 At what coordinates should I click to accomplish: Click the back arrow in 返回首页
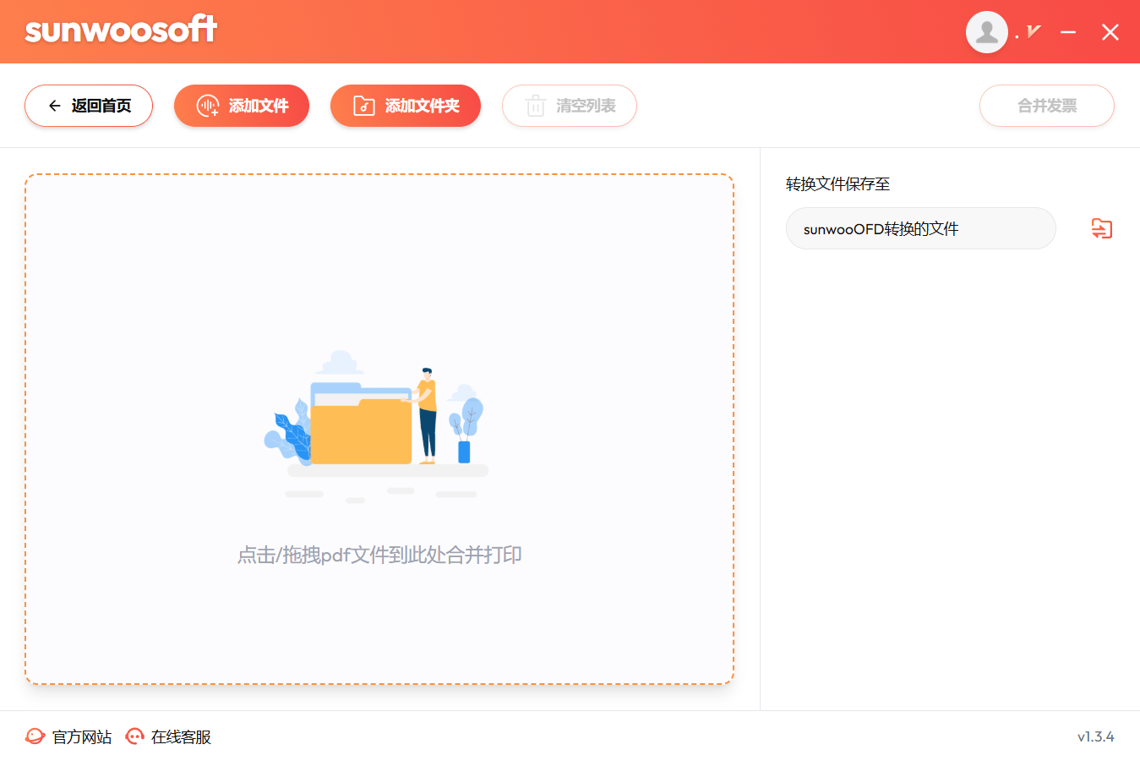click(55, 106)
